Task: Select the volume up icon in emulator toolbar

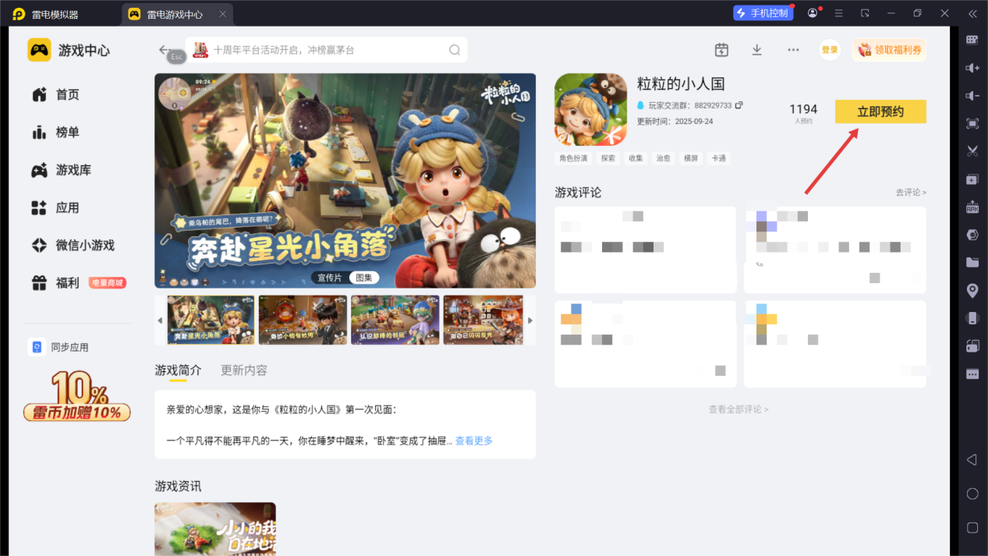Action: click(971, 66)
